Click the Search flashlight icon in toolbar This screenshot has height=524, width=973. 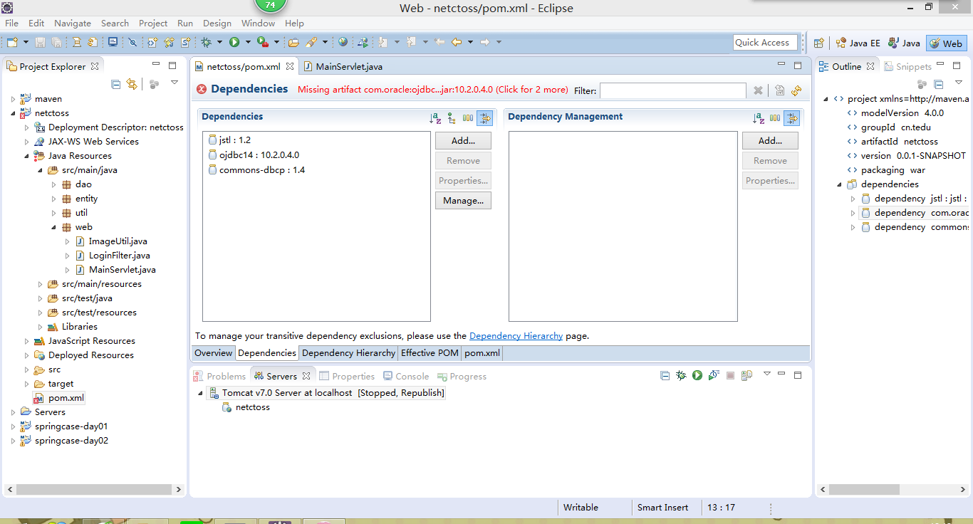(x=311, y=42)
